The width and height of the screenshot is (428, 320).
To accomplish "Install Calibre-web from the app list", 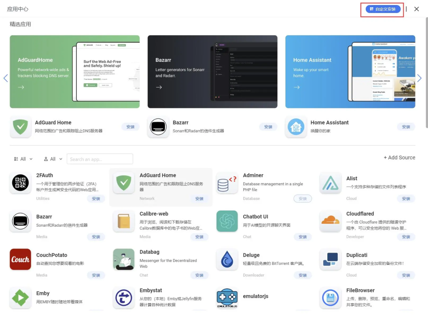I will pos(199,237).
